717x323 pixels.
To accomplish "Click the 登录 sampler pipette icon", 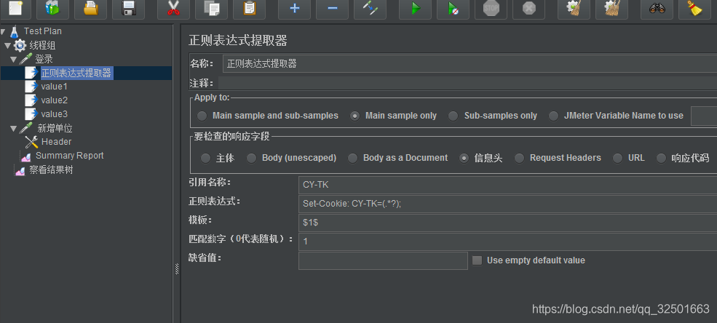I will pyautogui.click(x=25, y=59).
